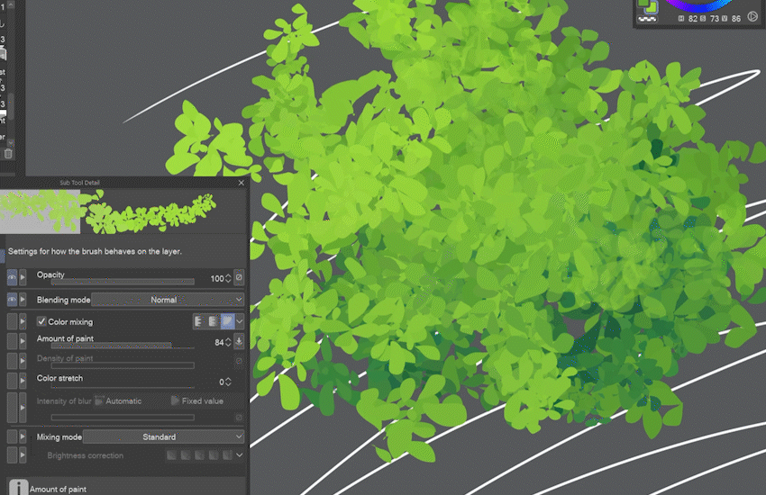The height and width of the screenshot is (495, 766).
Task: Expand the Color stretch row arrow
Action: (x=23, y=381)
